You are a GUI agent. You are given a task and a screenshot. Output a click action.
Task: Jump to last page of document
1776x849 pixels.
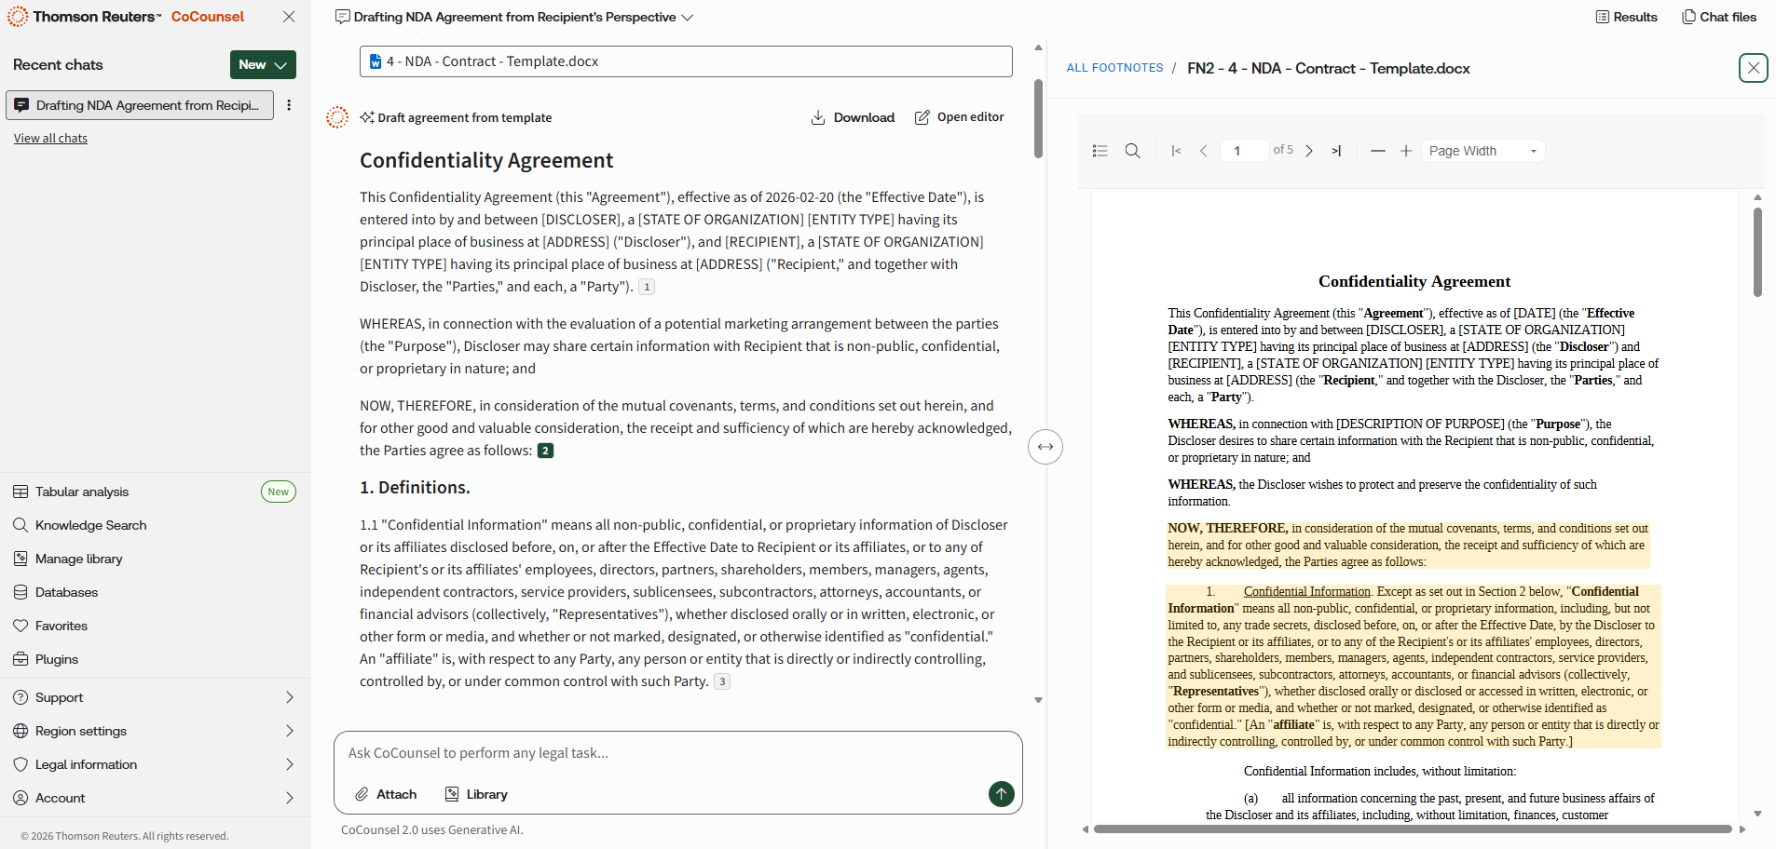[1336, 151]
